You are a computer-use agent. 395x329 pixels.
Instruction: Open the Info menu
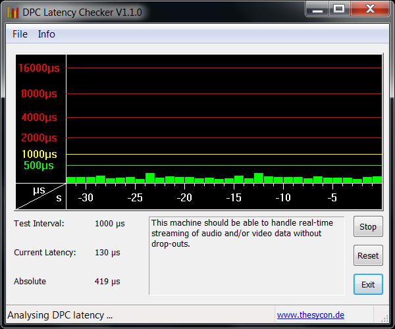coord(46,34)
